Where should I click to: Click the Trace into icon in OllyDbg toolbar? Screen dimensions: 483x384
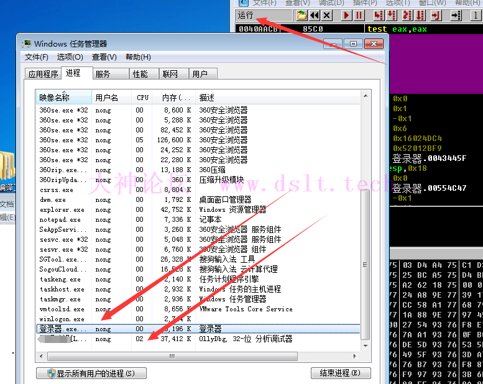[x=408, y=15]
